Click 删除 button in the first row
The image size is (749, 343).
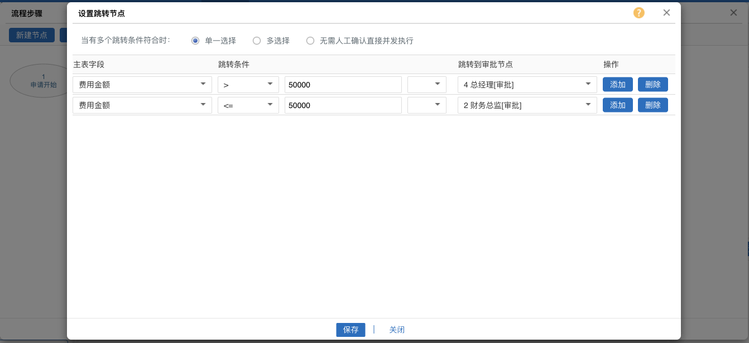pyautogui.click(x=652, y=85)
